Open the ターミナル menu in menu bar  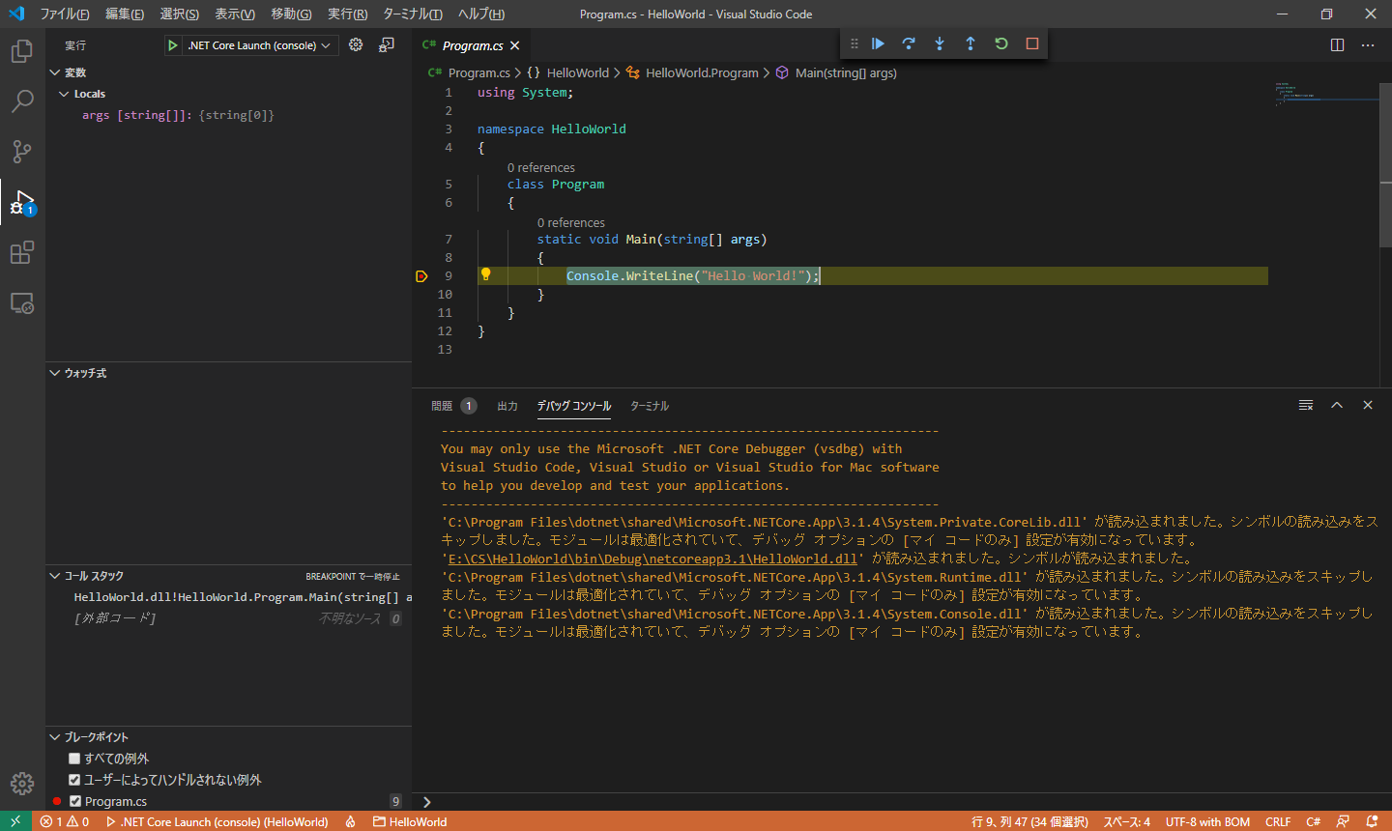[412, 14]
